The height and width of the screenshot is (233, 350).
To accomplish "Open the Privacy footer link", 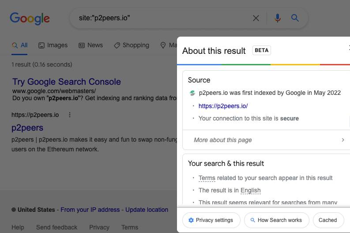I will 99,227.
